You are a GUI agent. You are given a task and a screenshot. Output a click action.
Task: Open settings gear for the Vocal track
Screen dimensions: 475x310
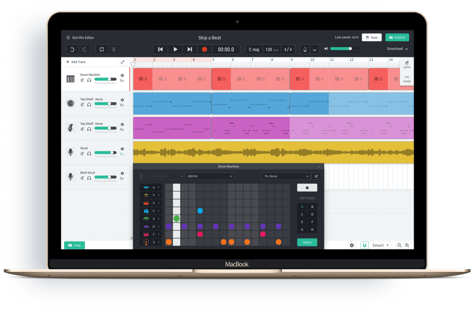click(122, 149)
